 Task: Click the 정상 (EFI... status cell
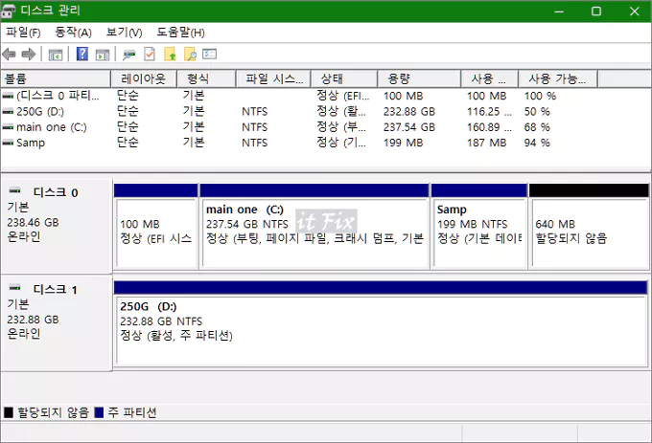point(343,96)
